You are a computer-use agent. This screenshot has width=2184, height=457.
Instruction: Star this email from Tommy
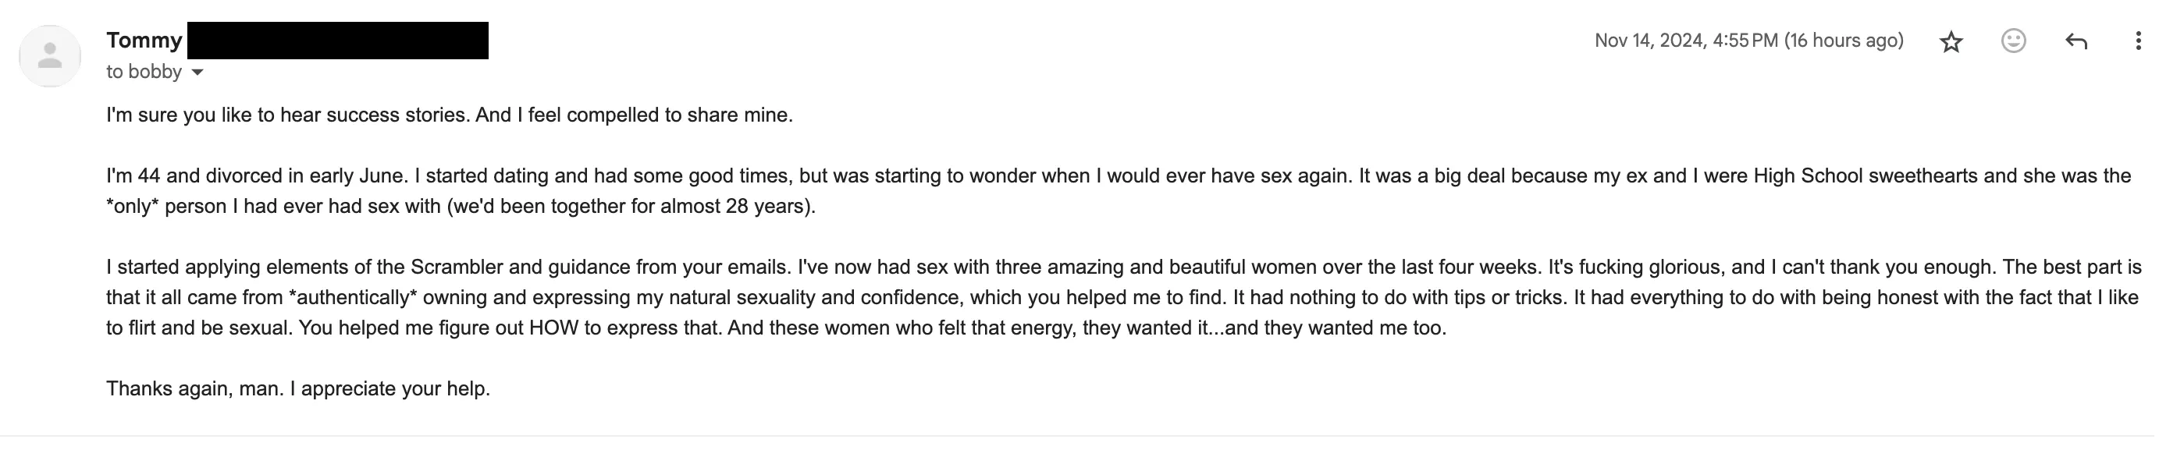click(x=1951, y=41)
